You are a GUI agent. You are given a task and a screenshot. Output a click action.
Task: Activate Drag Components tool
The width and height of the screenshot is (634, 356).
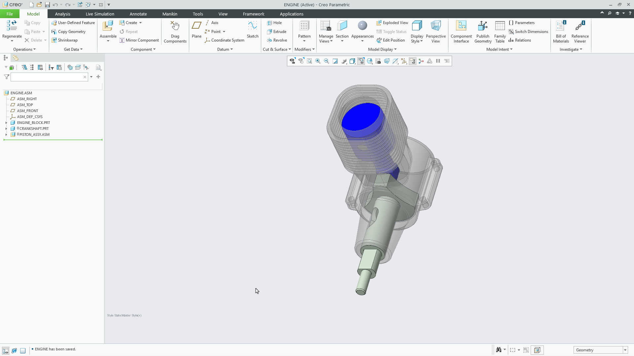tap(175, 32)
